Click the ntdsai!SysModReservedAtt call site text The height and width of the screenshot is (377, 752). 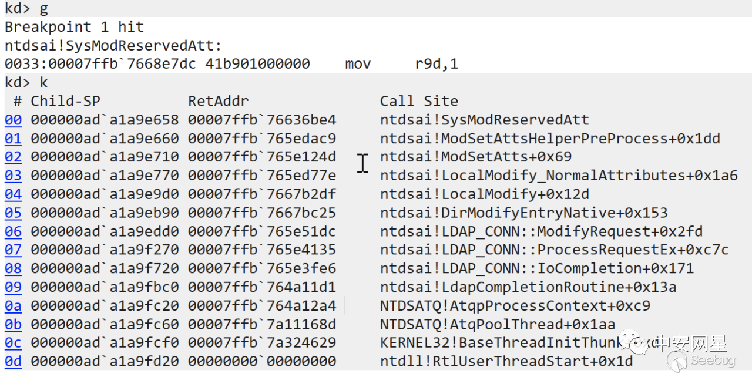click(x=484, y=120)
